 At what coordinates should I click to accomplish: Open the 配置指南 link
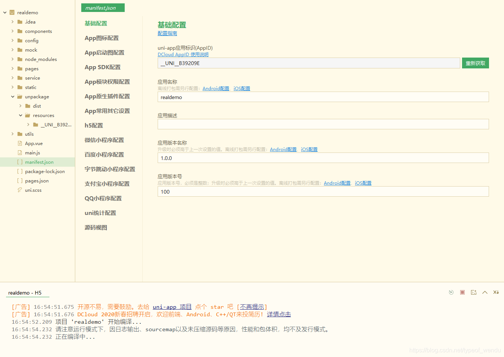pyautogui.click(x=167, y=33)
